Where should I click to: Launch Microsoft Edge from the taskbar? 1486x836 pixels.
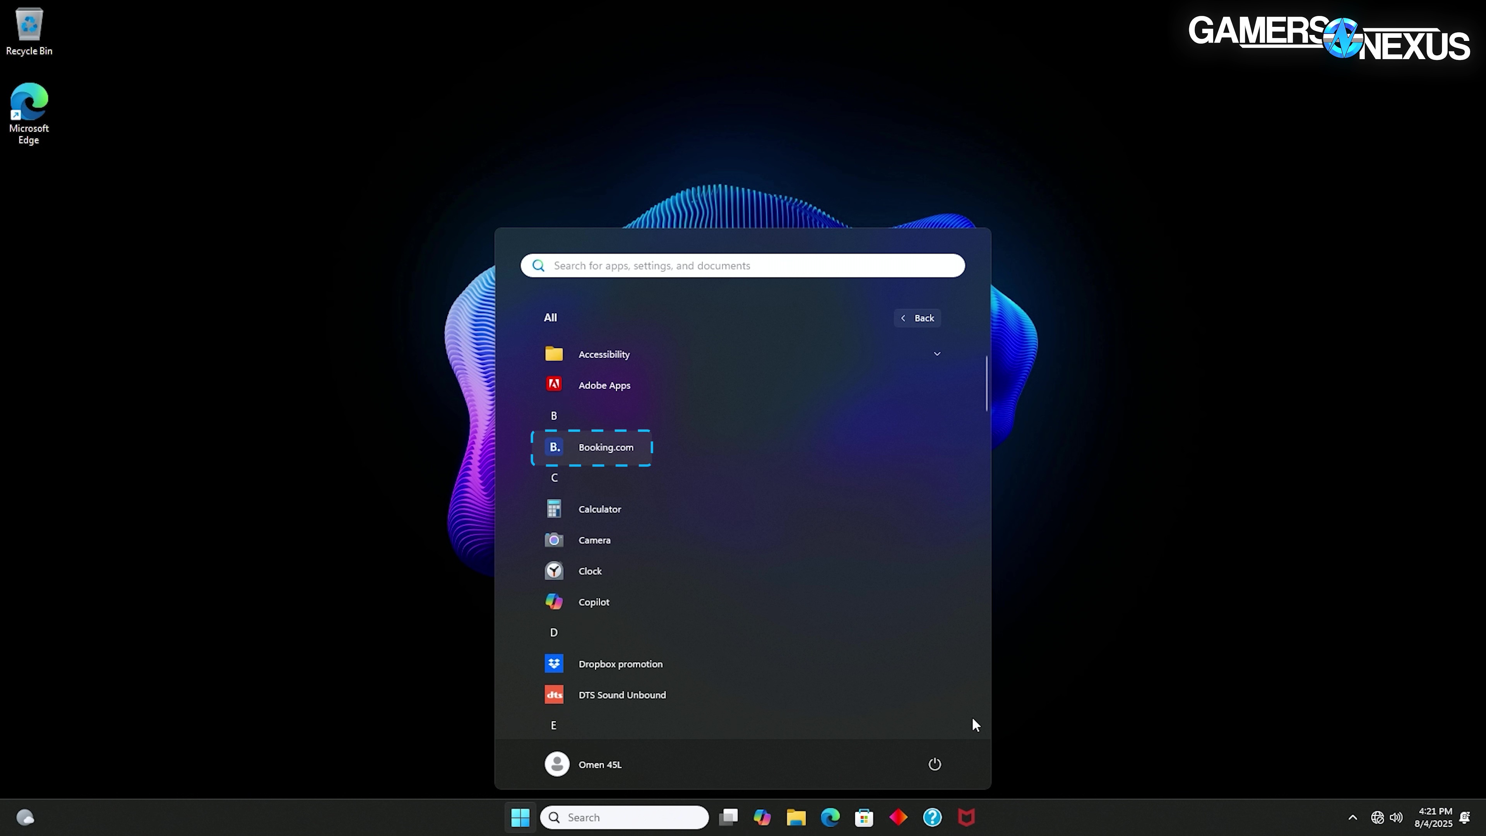coord(830,817)
